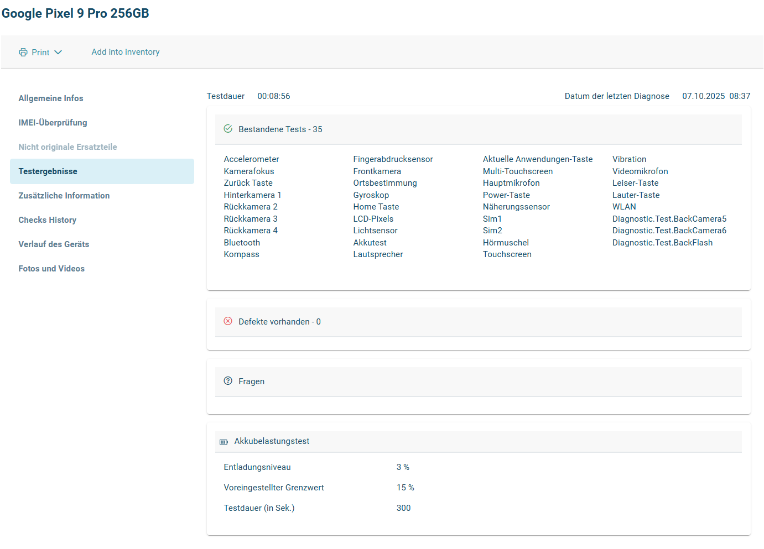764x549 pixels.
Task: Click the Diagnostic.Test.BackFlash test entry
Action: click(x=662, y=243)
